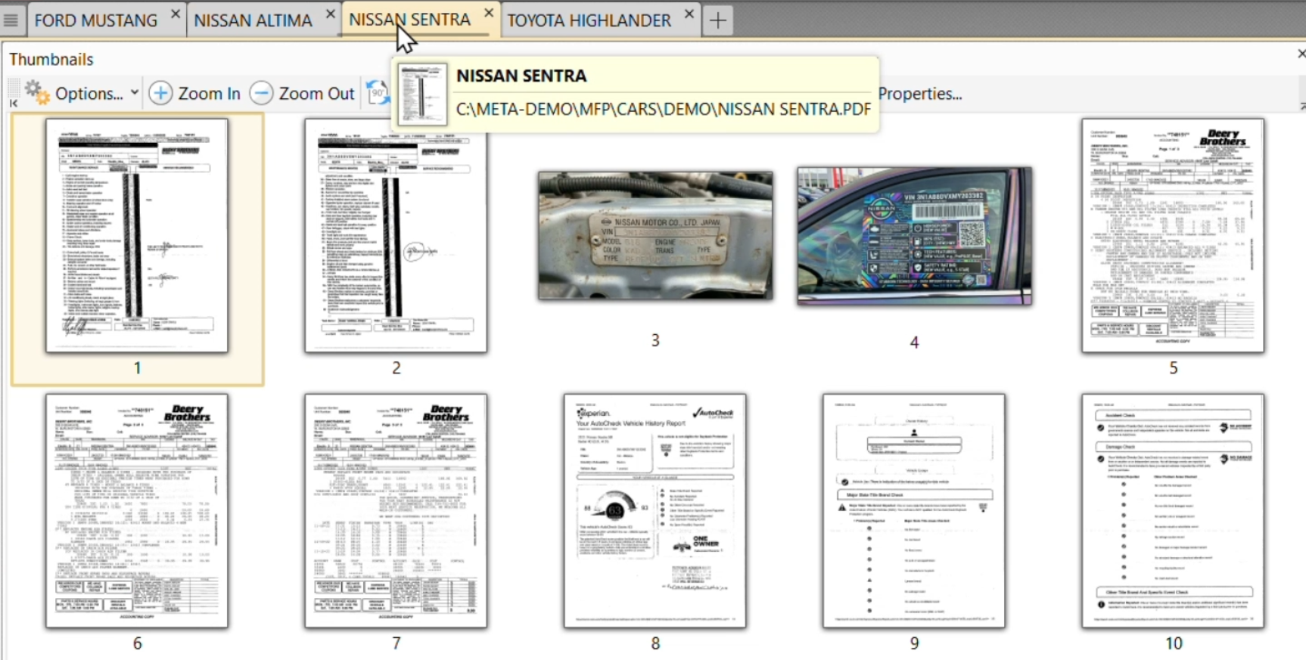Zoom In on thumbnails
Screen dimensions: 1306x660
(194, 94)
